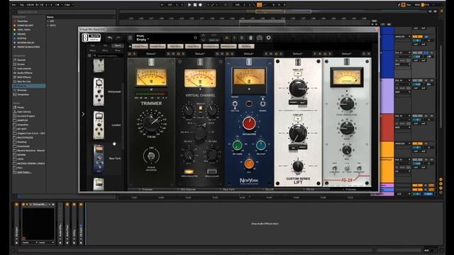The width and height of the screenshot is (454, 255).
Task: Solo the Trimmer module with S button
Action: click(134, 54)
